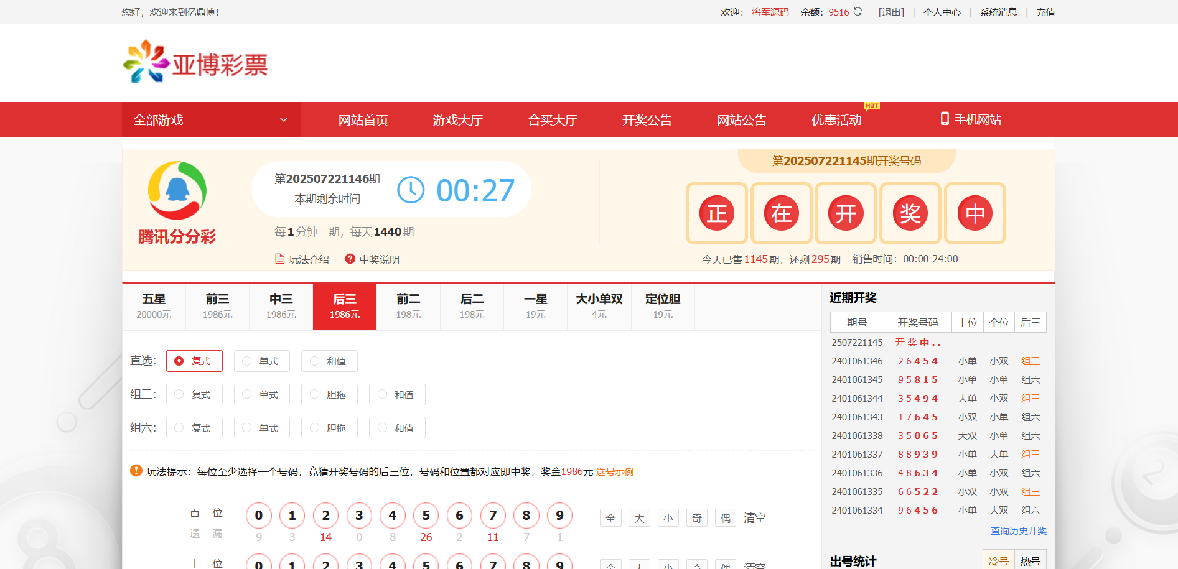Viewport: 1178px width, 569px height.
Task: Go to 合买大厅 in navigation
Action: (553, 120)
